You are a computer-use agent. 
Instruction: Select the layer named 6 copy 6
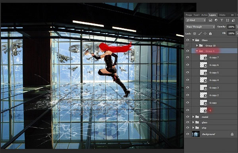pos(214,65)
